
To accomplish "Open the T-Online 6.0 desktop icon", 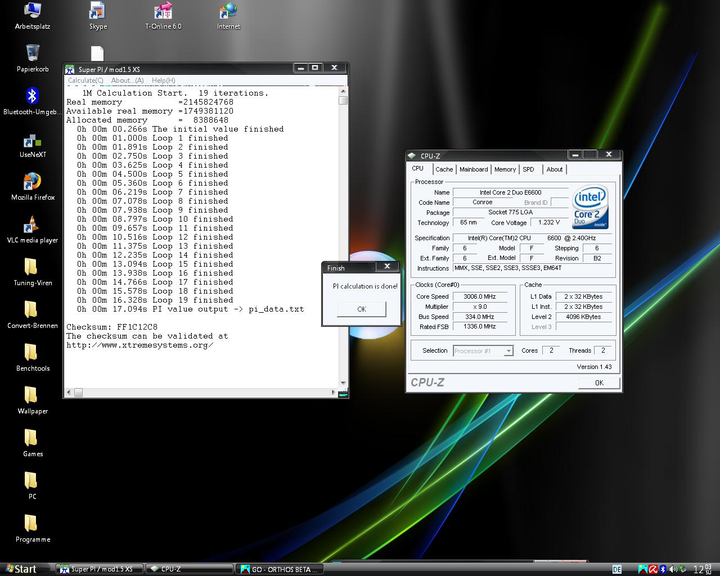I will coord(163,11).
